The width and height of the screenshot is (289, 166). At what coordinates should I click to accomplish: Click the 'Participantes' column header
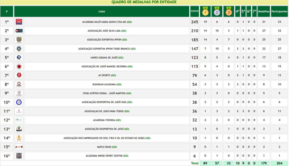(279, 12)
